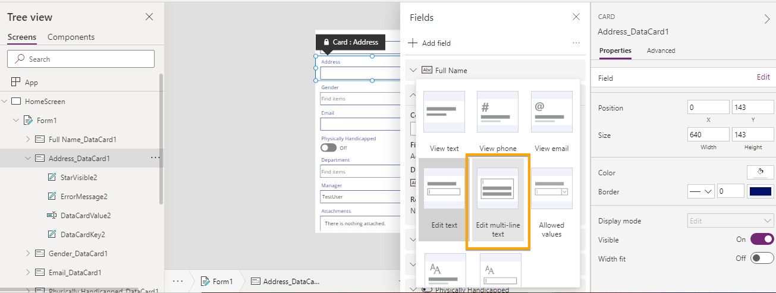Toggle the Visible switch off
This screenshot has width=776, height=293.
tap(762, 240)
